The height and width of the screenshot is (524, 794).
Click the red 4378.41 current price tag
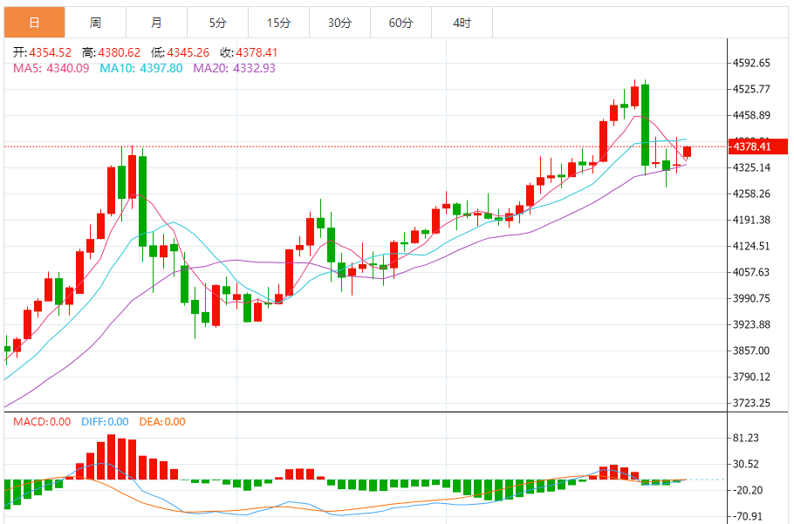click(x=757, y=146)
